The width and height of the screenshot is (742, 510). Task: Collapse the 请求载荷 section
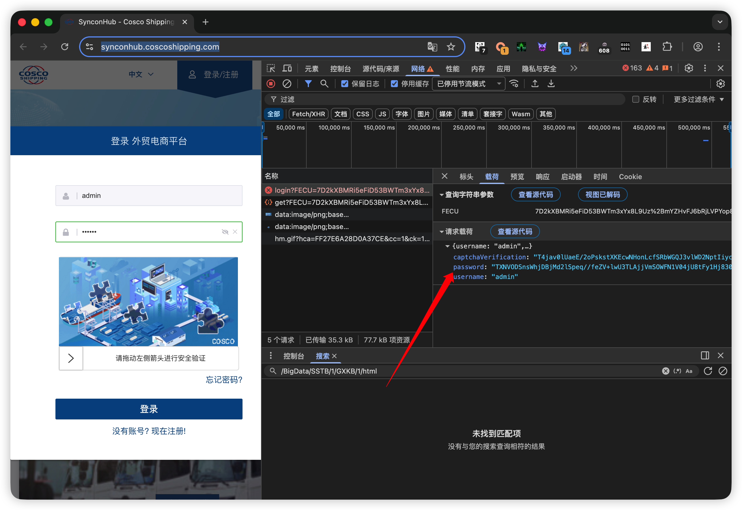tap(442, 232)
